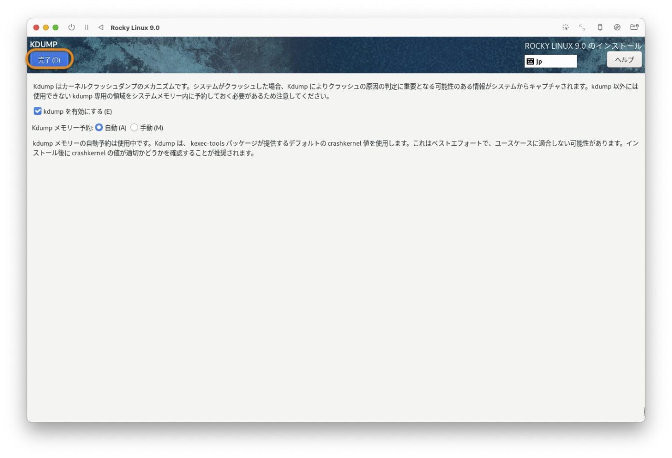Click the 完了 Done button
This screenshot has width=672, height=458.
(x=49, y=59)
